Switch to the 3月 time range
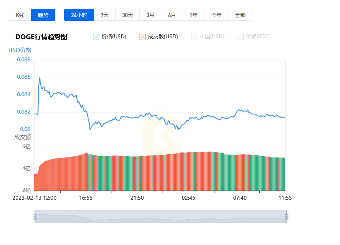Image resolution: width=340 pixels, height=245 pixels. [150, 15]
